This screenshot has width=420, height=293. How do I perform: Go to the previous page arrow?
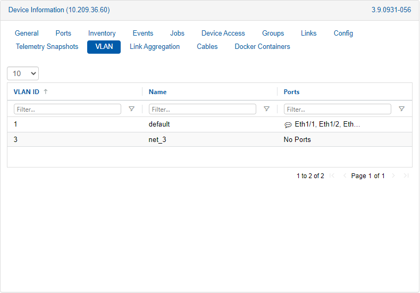pyautogui.click(x=345, y=176)
